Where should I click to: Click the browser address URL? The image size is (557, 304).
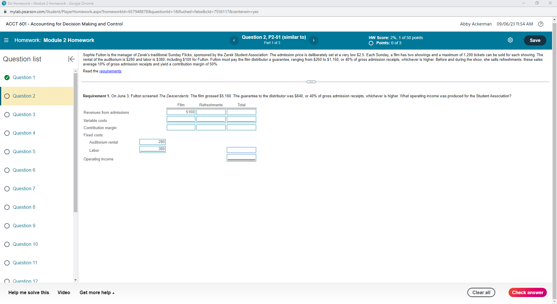pos(134,12)
